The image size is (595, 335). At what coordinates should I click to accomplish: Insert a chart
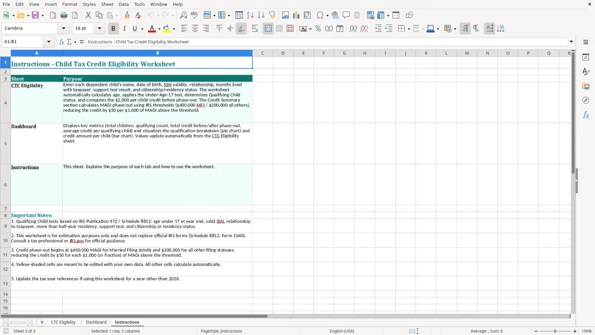coord(297,15)
